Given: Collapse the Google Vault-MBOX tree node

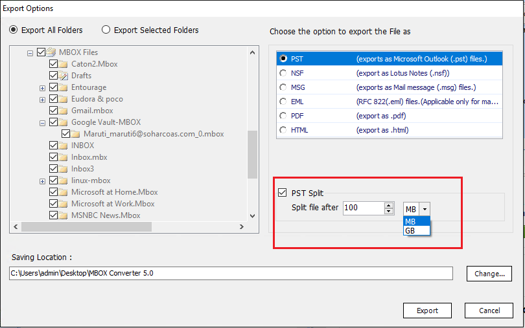Looking at the screenshot, I should [x=42, y=123].
